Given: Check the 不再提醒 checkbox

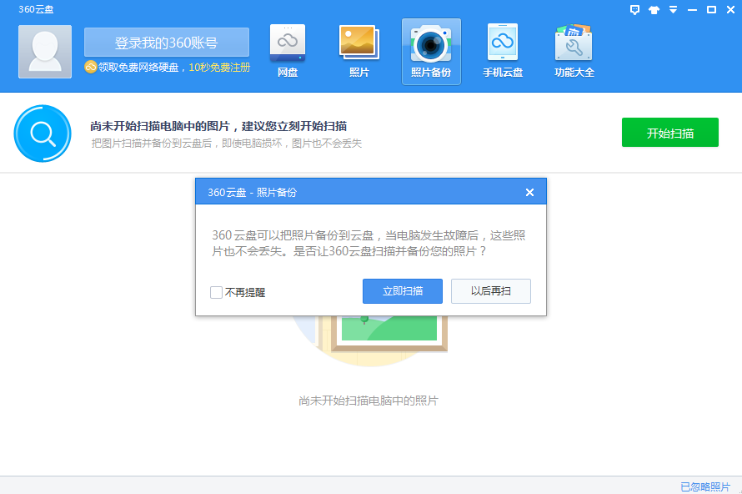Looking at the screenshot, I should pyautogui.click(x=216, y=292).
